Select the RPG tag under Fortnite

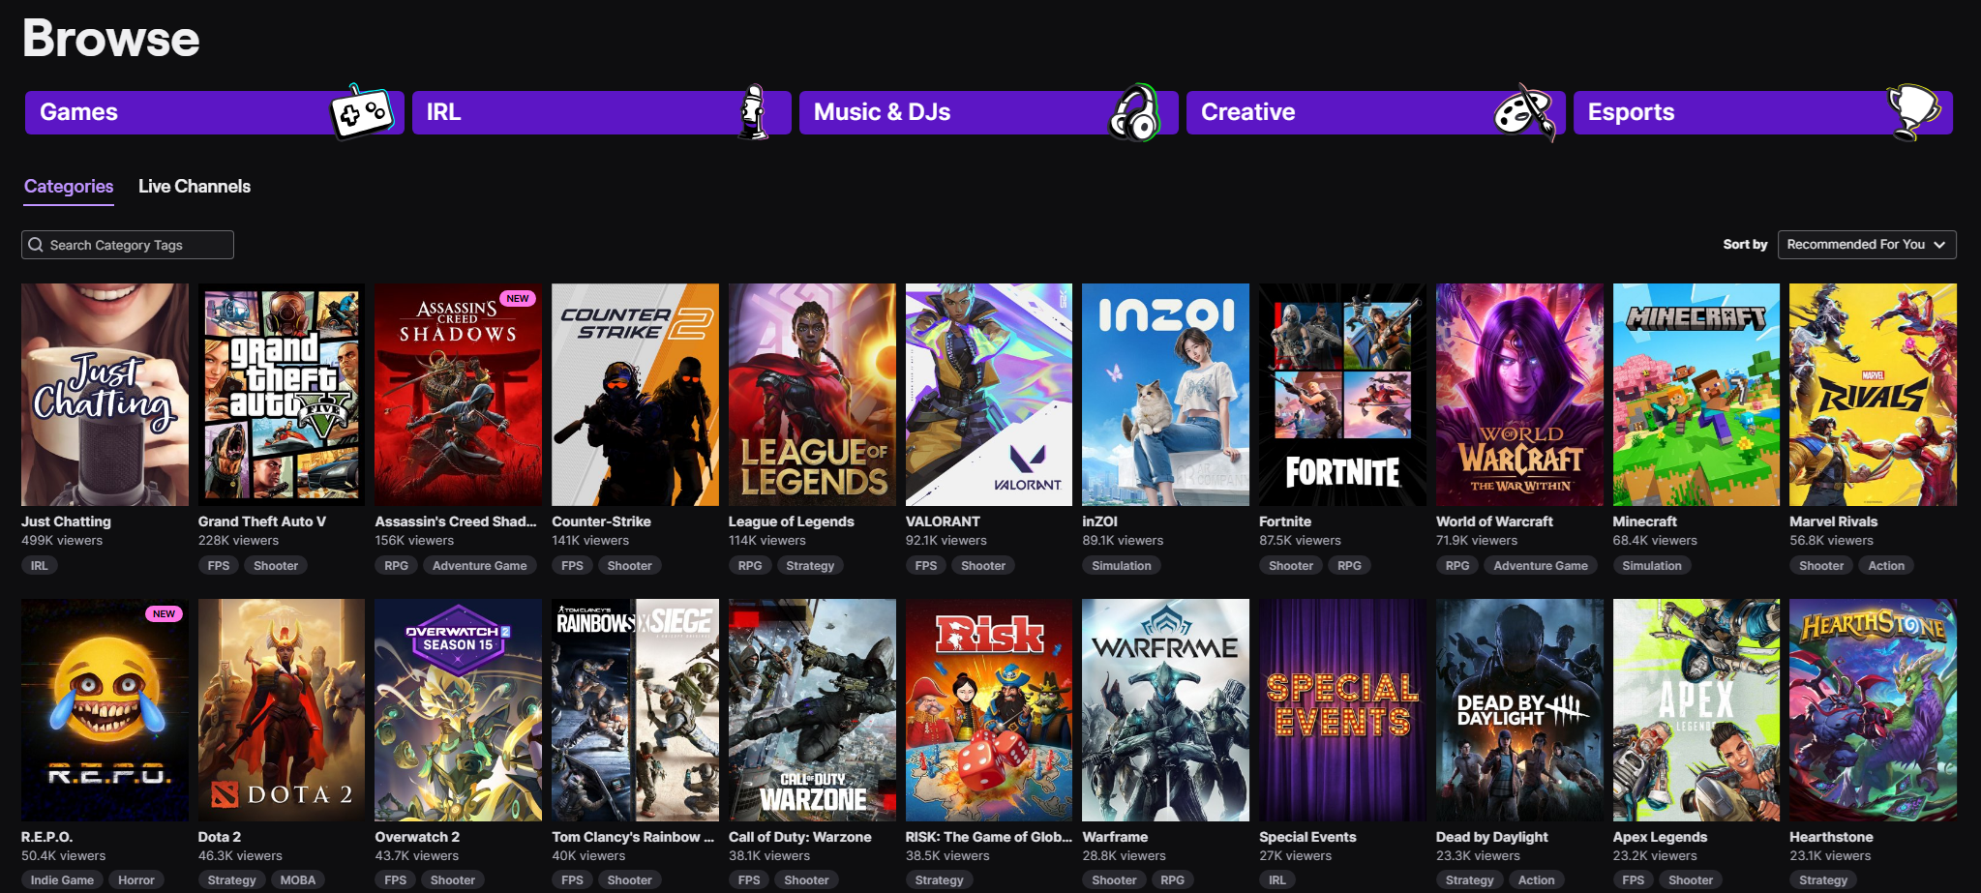1349,566
